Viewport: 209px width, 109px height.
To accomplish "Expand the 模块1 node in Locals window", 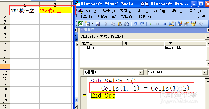I will click(83, 48).
